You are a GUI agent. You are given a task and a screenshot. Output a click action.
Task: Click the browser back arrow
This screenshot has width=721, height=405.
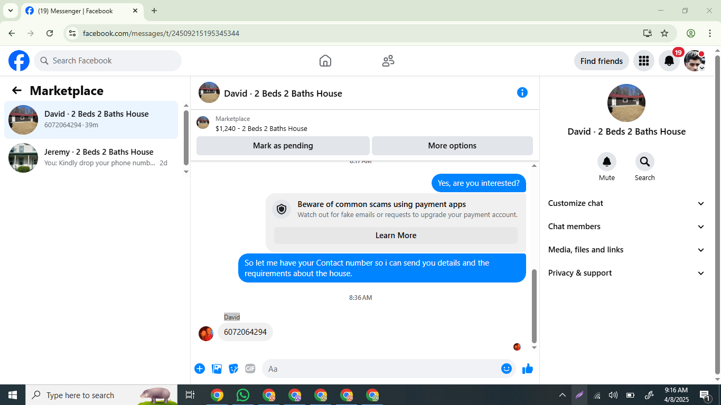tap(12, 33)
